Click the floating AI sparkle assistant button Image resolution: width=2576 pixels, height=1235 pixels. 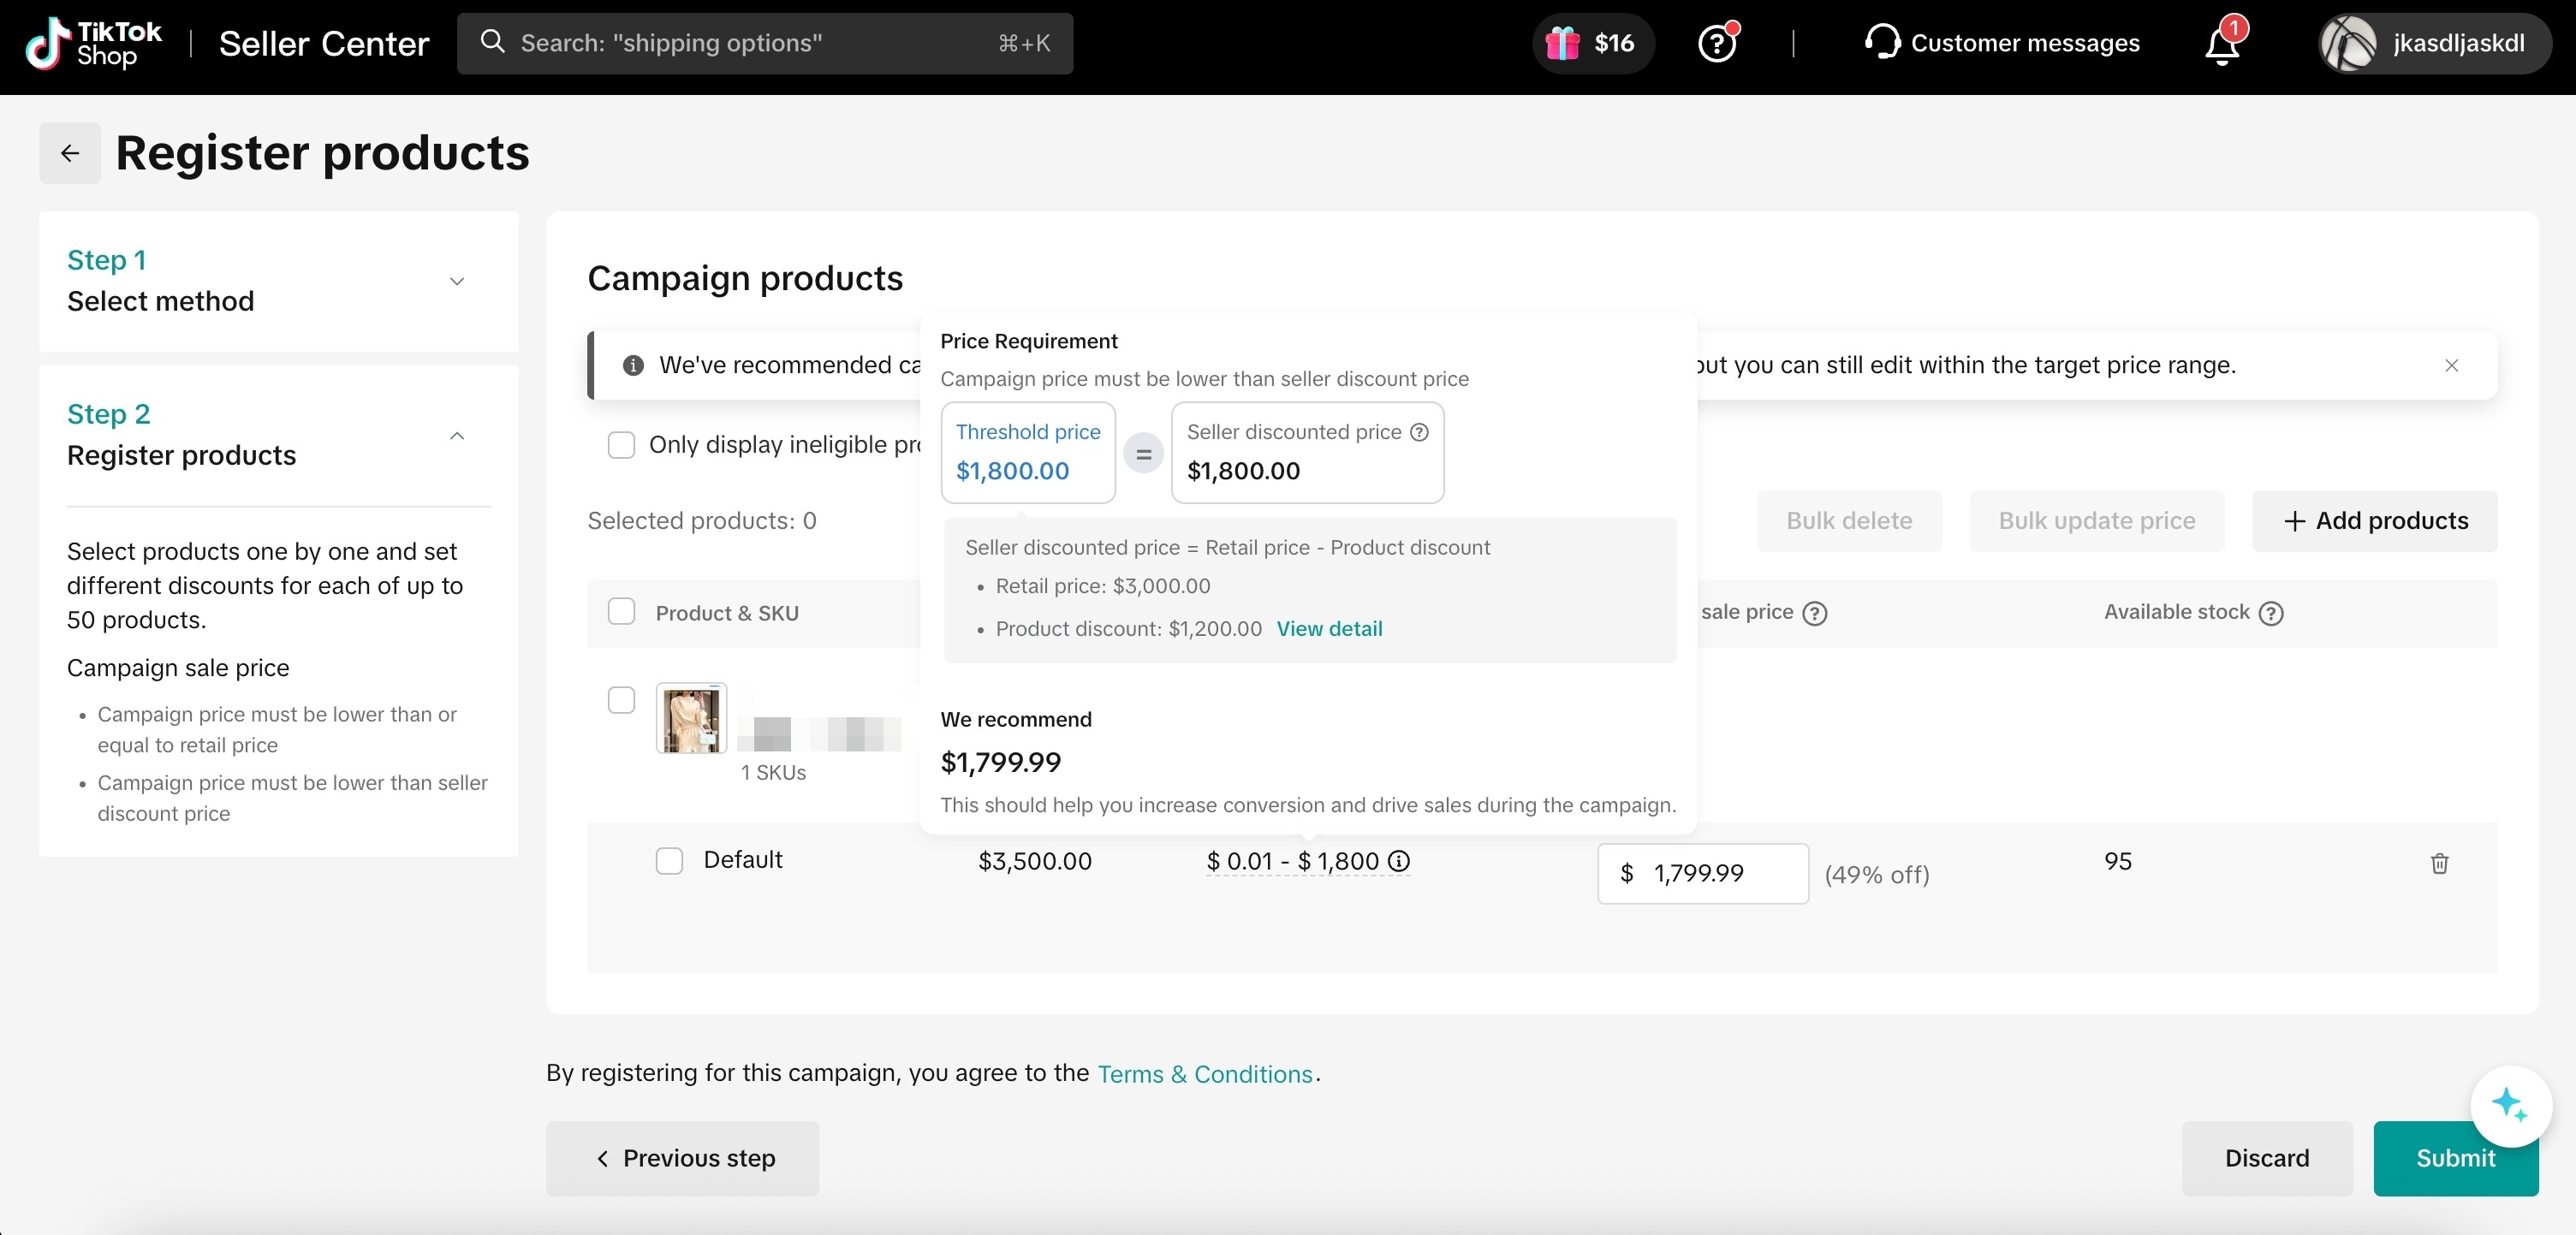[2509, 1105]
